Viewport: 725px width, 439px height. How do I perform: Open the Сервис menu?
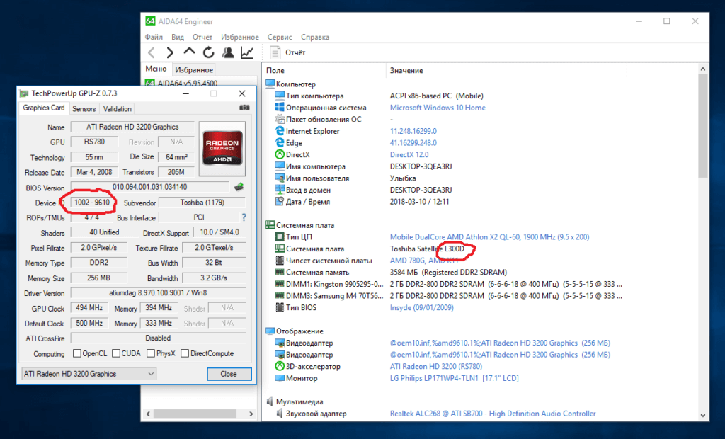[280, 37]
